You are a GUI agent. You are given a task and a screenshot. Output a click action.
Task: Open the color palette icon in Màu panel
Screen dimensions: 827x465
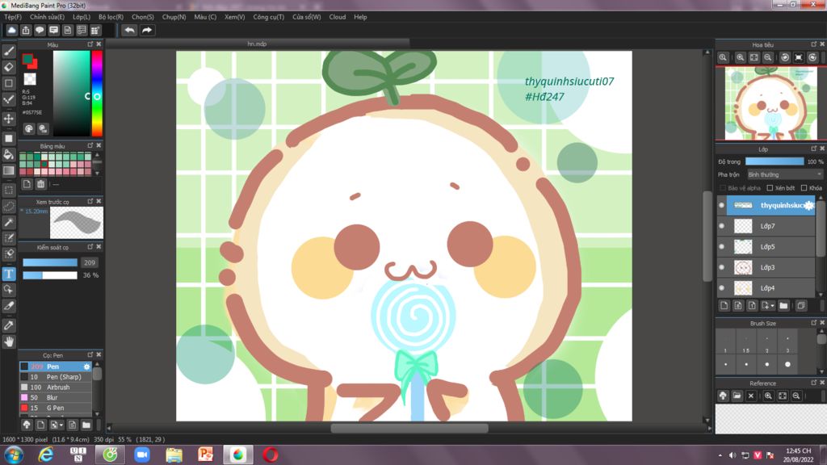coord(29,128)
